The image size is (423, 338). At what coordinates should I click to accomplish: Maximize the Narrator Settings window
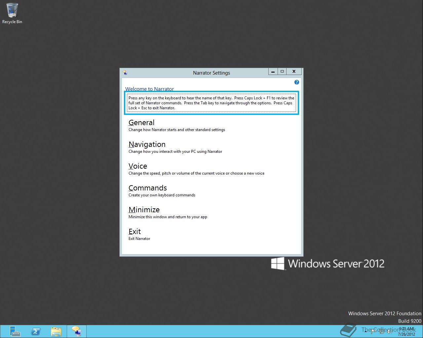click(282, 71)
